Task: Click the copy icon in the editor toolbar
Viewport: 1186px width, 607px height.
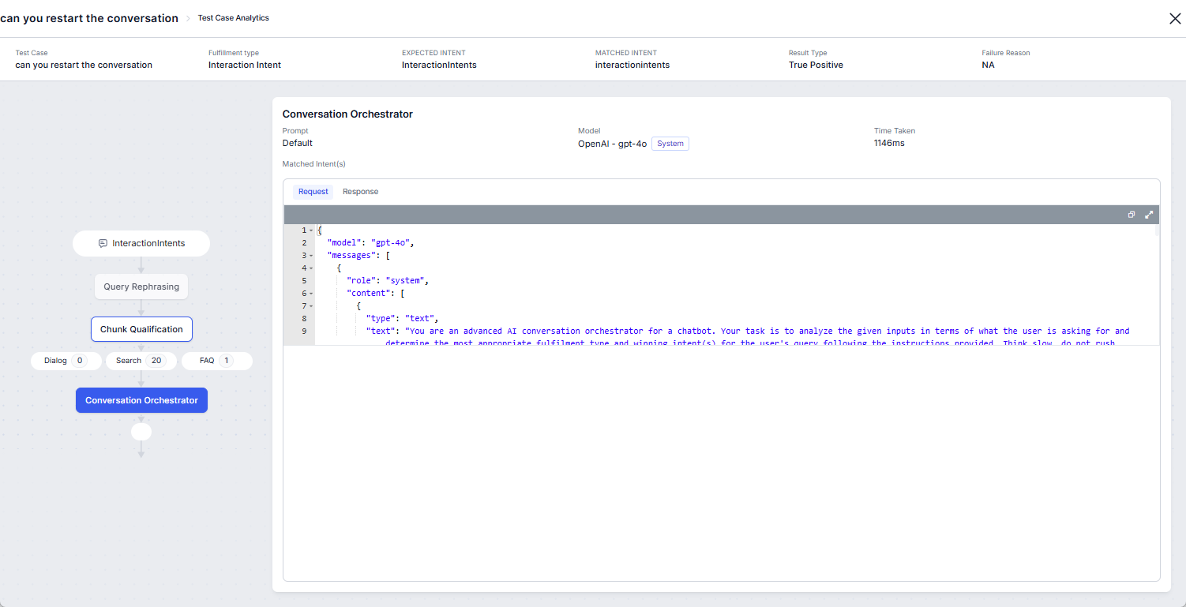Action: pos(1132,215)
